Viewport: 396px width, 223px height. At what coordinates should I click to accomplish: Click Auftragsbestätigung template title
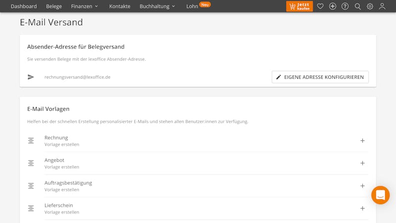(68, 183)
